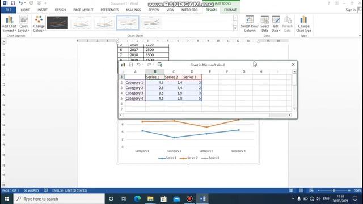Viewport: 363px width, 204px height.
Task: Open Microsoft Edge from taskbar
Action: (137, 199)
